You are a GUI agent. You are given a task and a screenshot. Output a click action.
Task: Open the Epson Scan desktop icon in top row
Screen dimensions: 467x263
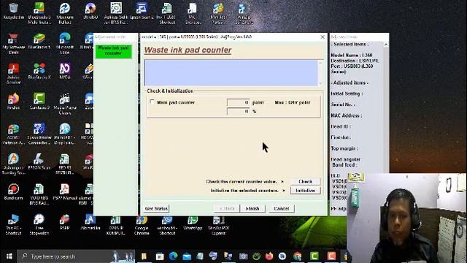point(142,11)
